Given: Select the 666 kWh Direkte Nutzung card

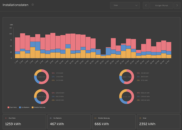Looking at the screenshot, I should tap(114, 122).
